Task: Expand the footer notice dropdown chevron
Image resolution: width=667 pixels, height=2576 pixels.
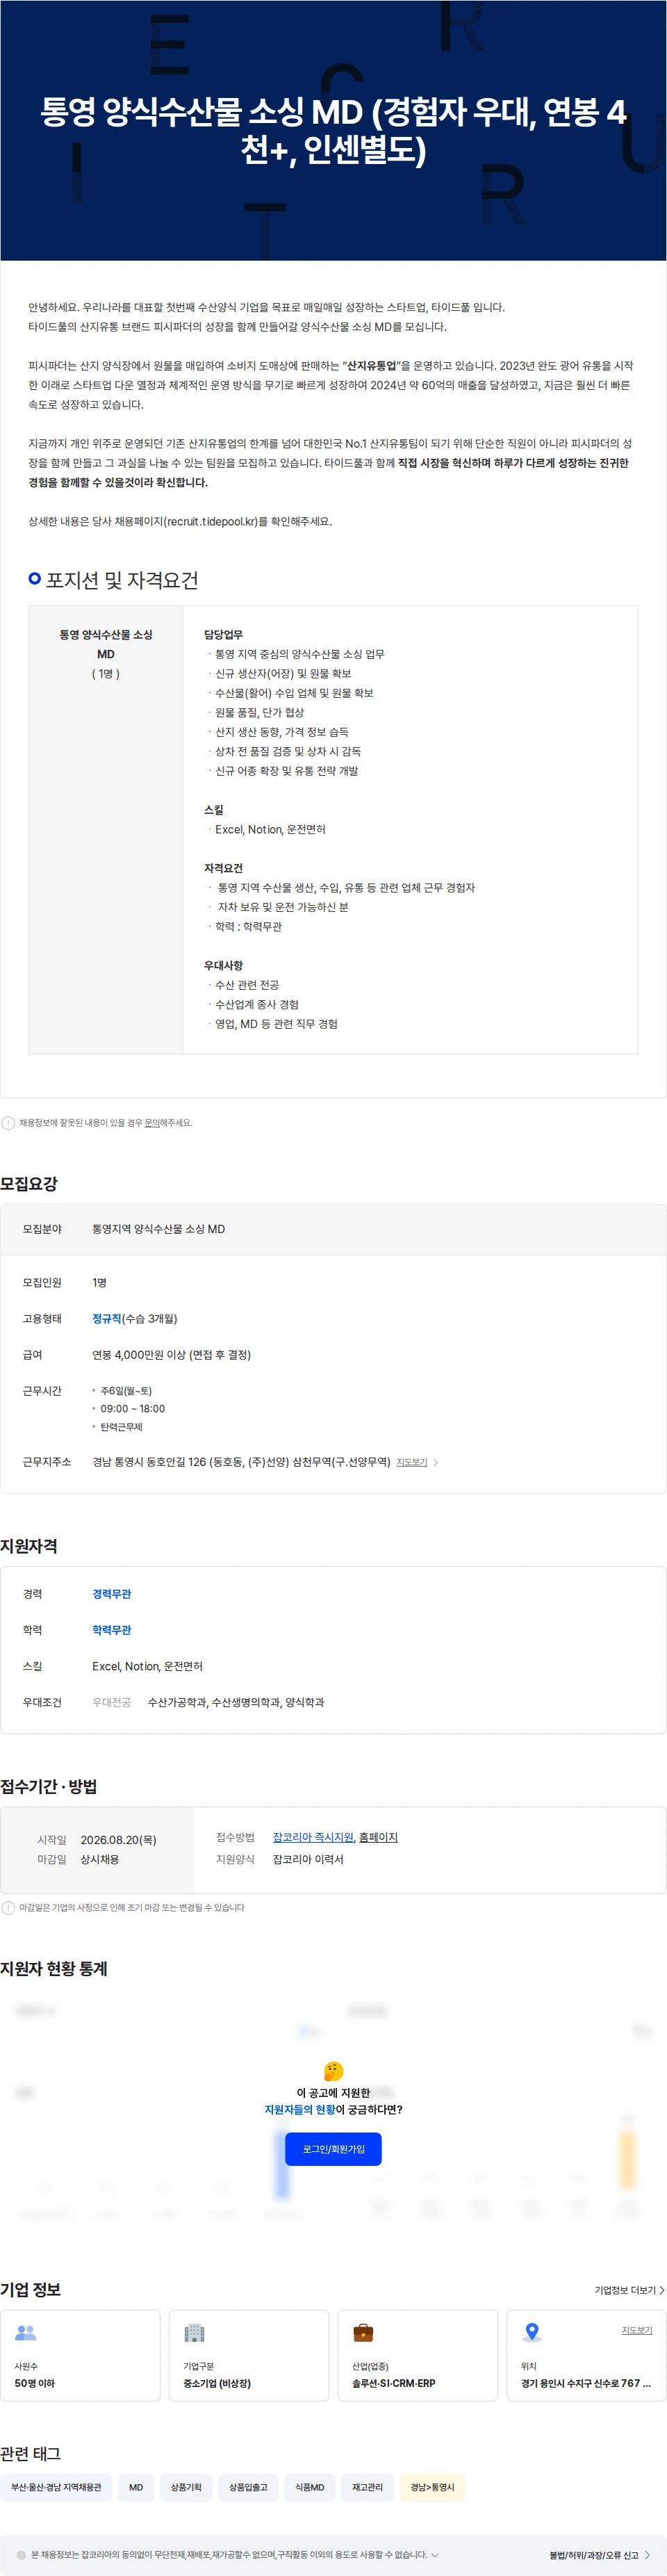Action: (x=434, y=2554)
